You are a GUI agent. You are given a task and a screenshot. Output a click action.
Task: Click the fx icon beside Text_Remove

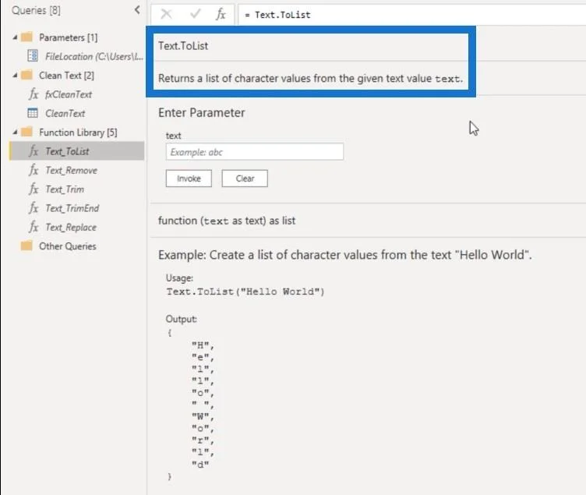(x=34, y=170)
